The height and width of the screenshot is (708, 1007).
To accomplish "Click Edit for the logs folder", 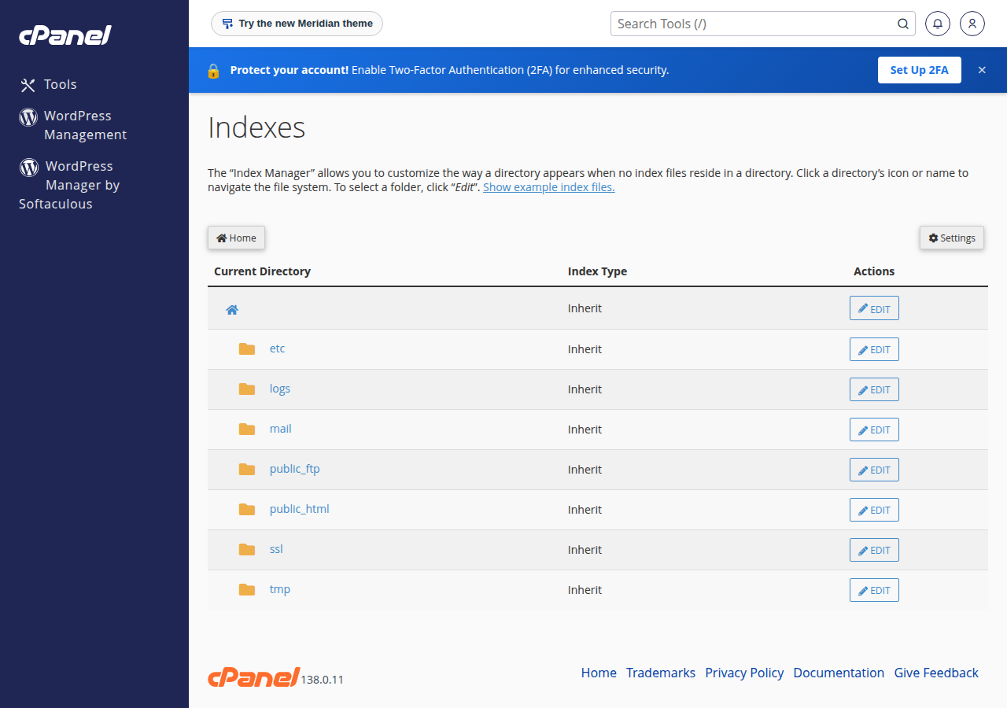I will tap(874, 389).
